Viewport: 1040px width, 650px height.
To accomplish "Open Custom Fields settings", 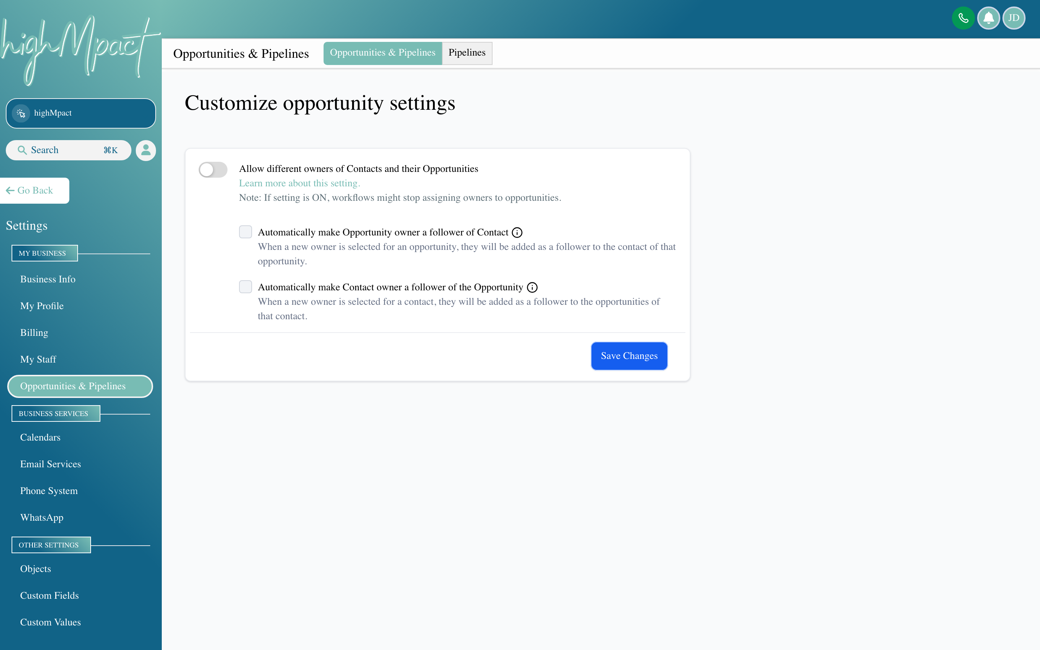I will coord(49,596).
